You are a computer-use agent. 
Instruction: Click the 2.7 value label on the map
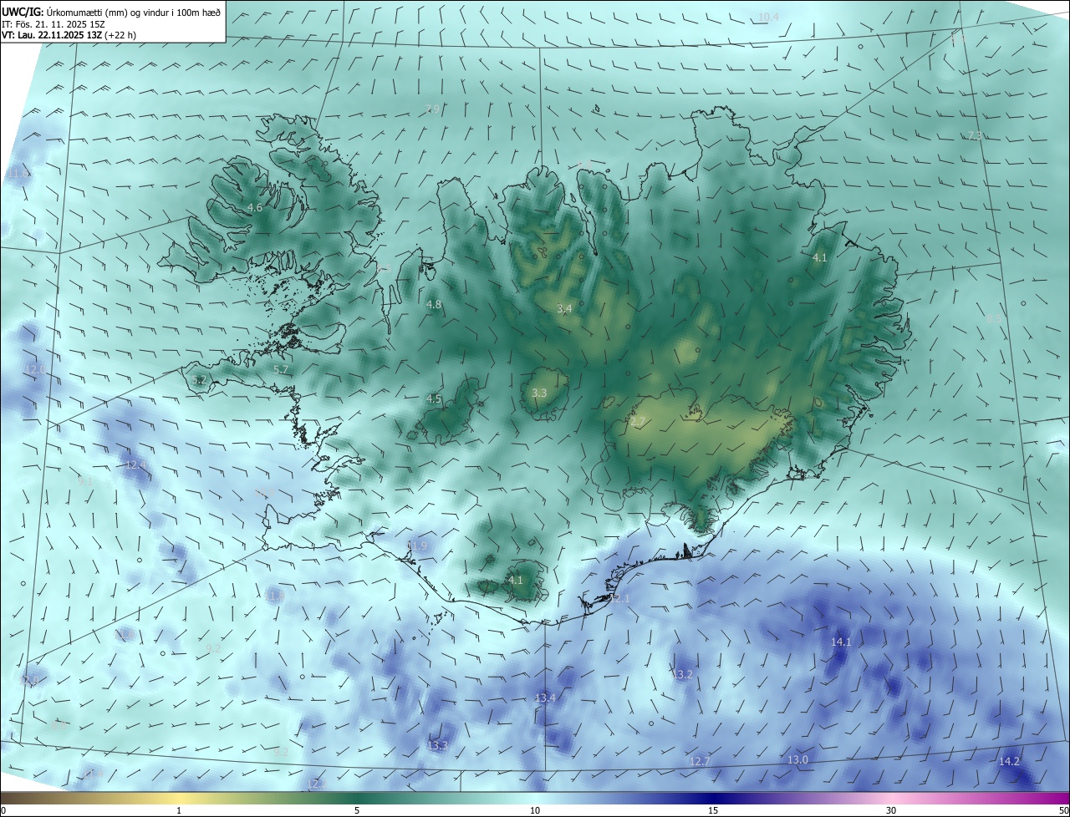[638, 423]
